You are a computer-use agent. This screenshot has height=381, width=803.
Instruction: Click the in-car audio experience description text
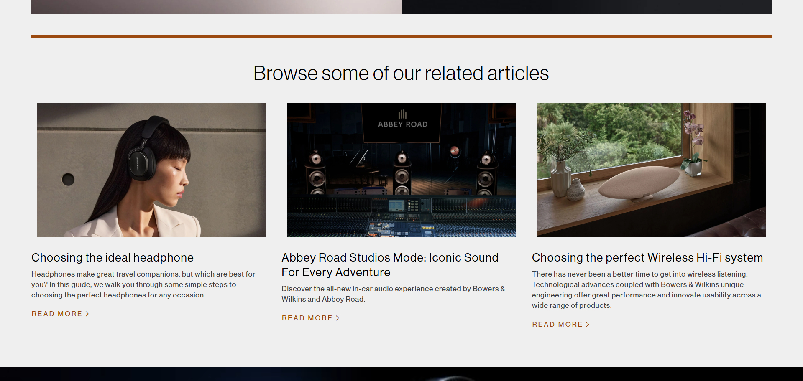point(393,294)
